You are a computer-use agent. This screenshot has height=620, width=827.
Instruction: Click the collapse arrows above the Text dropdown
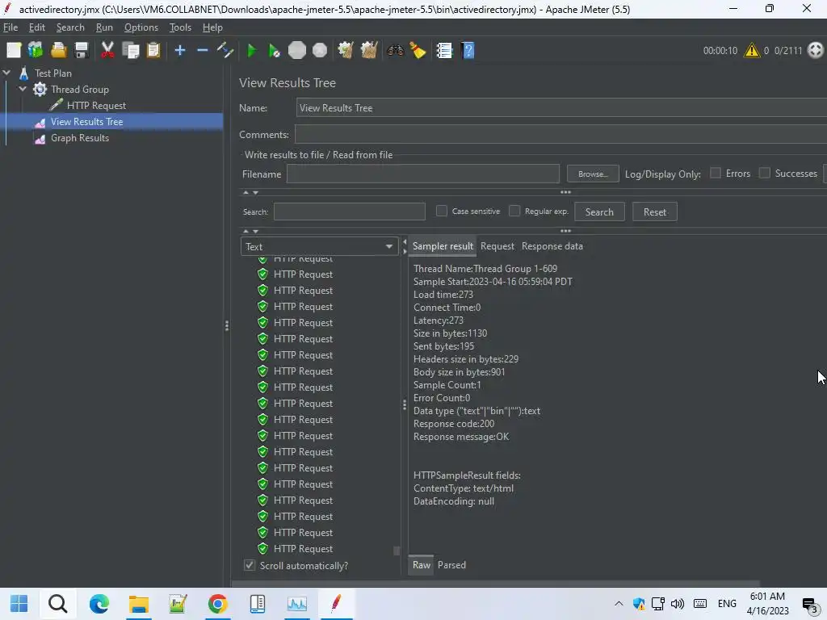tap(250, 231)
